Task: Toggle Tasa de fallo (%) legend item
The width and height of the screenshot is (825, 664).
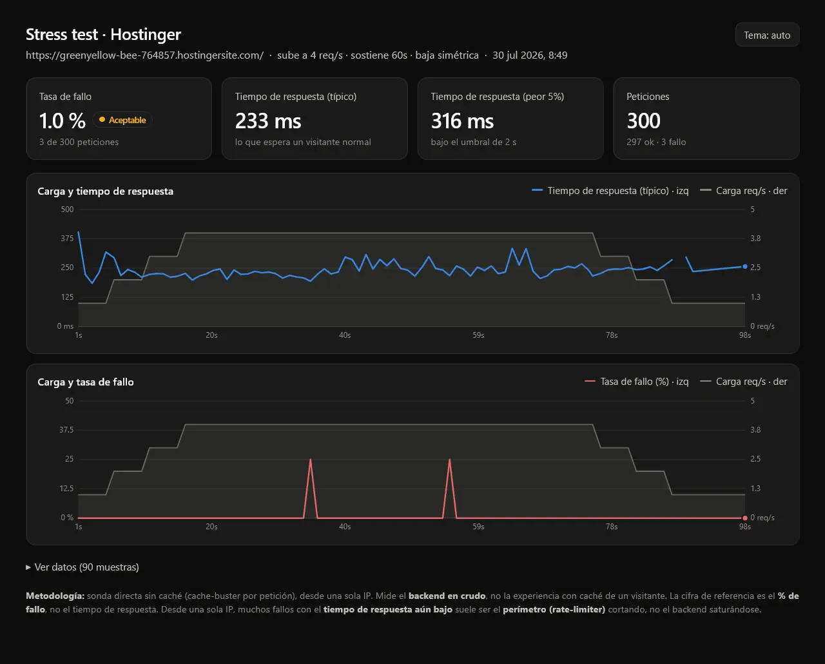Action: tap(637, 382)
